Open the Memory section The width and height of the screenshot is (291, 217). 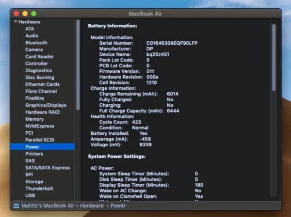pyautogui.click(x=34, y=119)
